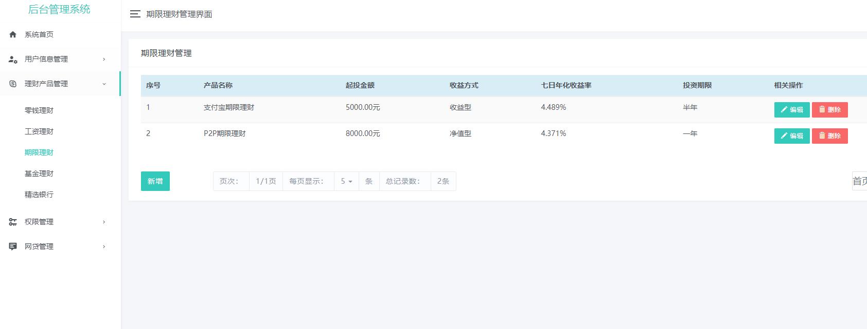867x329 pixels.
Task: Click the 5000.00元 amount cell
Action: pyautogui.click(x=363, y=107)
